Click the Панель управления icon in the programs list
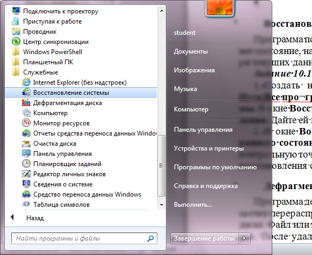This screenshot has height=255, width=312. (26, 154)
